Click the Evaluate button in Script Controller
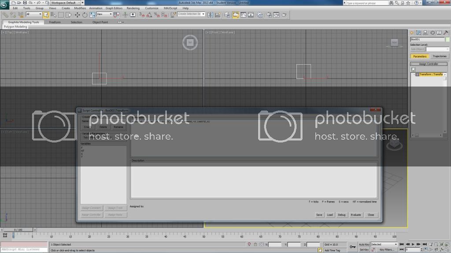The height and width of the screenshot is (253, 451). pos(355,215)
